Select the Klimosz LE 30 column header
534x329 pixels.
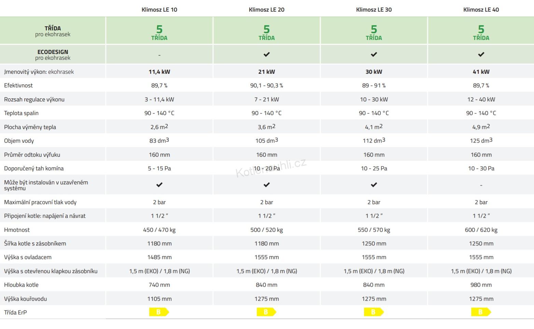[374, 10]
